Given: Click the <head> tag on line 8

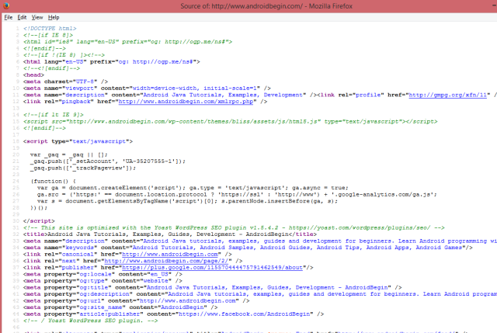Looking at the screenshot, I should (33, 75).
